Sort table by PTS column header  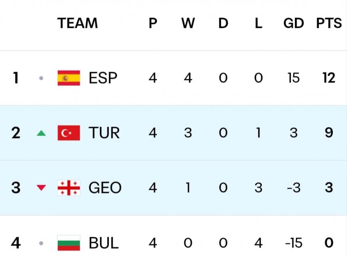pos(329,24)
